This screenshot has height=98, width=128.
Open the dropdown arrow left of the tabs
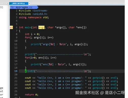8,4
